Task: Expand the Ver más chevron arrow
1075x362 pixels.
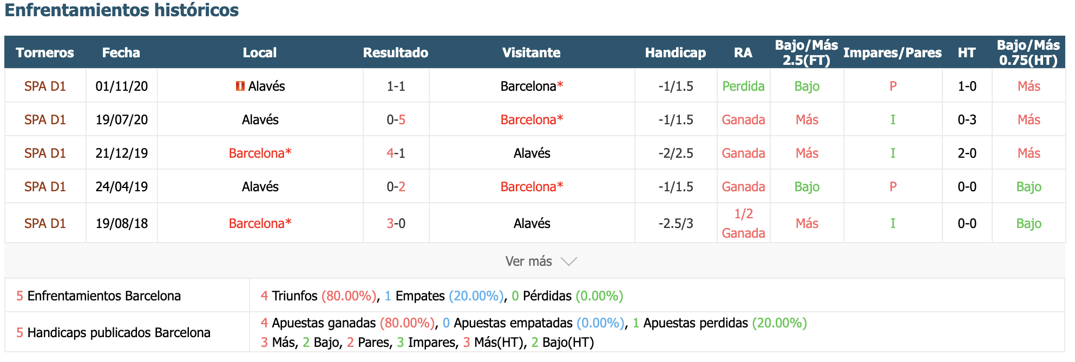Action: tap(569, 262)
